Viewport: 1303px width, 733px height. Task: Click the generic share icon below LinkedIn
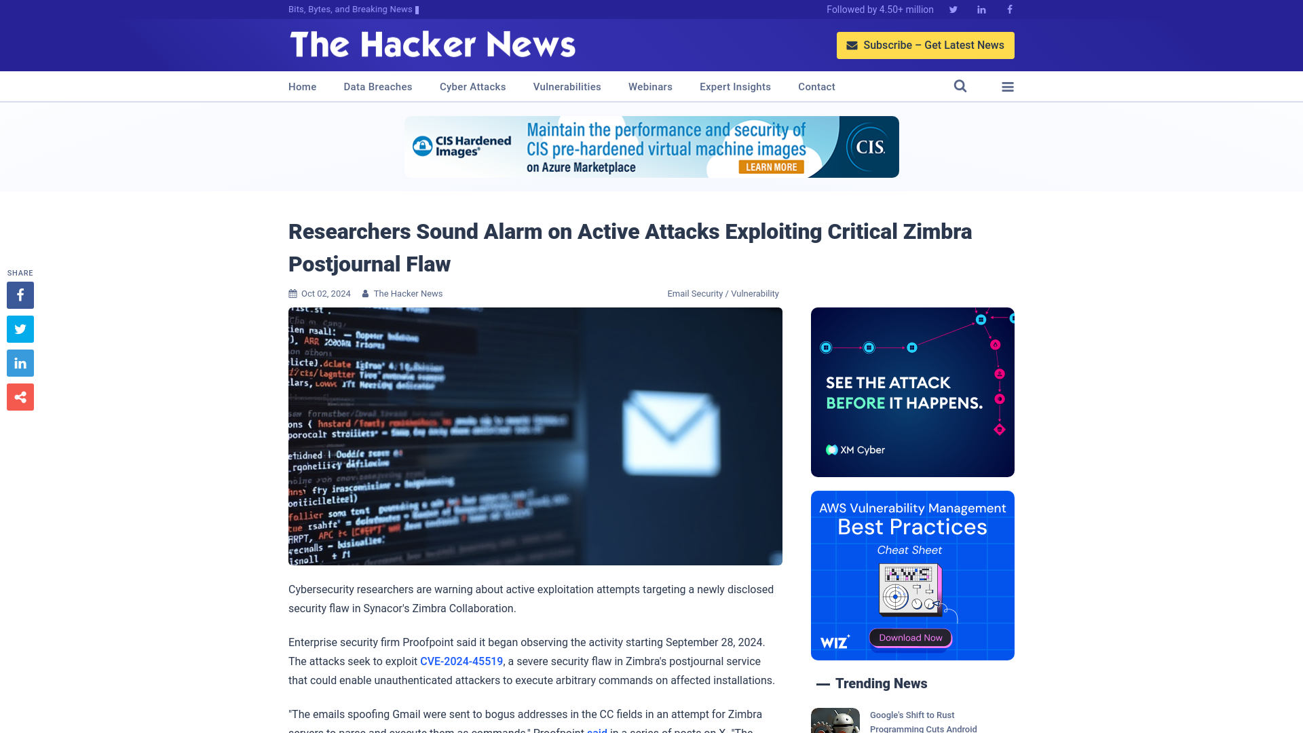pyautogui.click(x=20, y=396)
